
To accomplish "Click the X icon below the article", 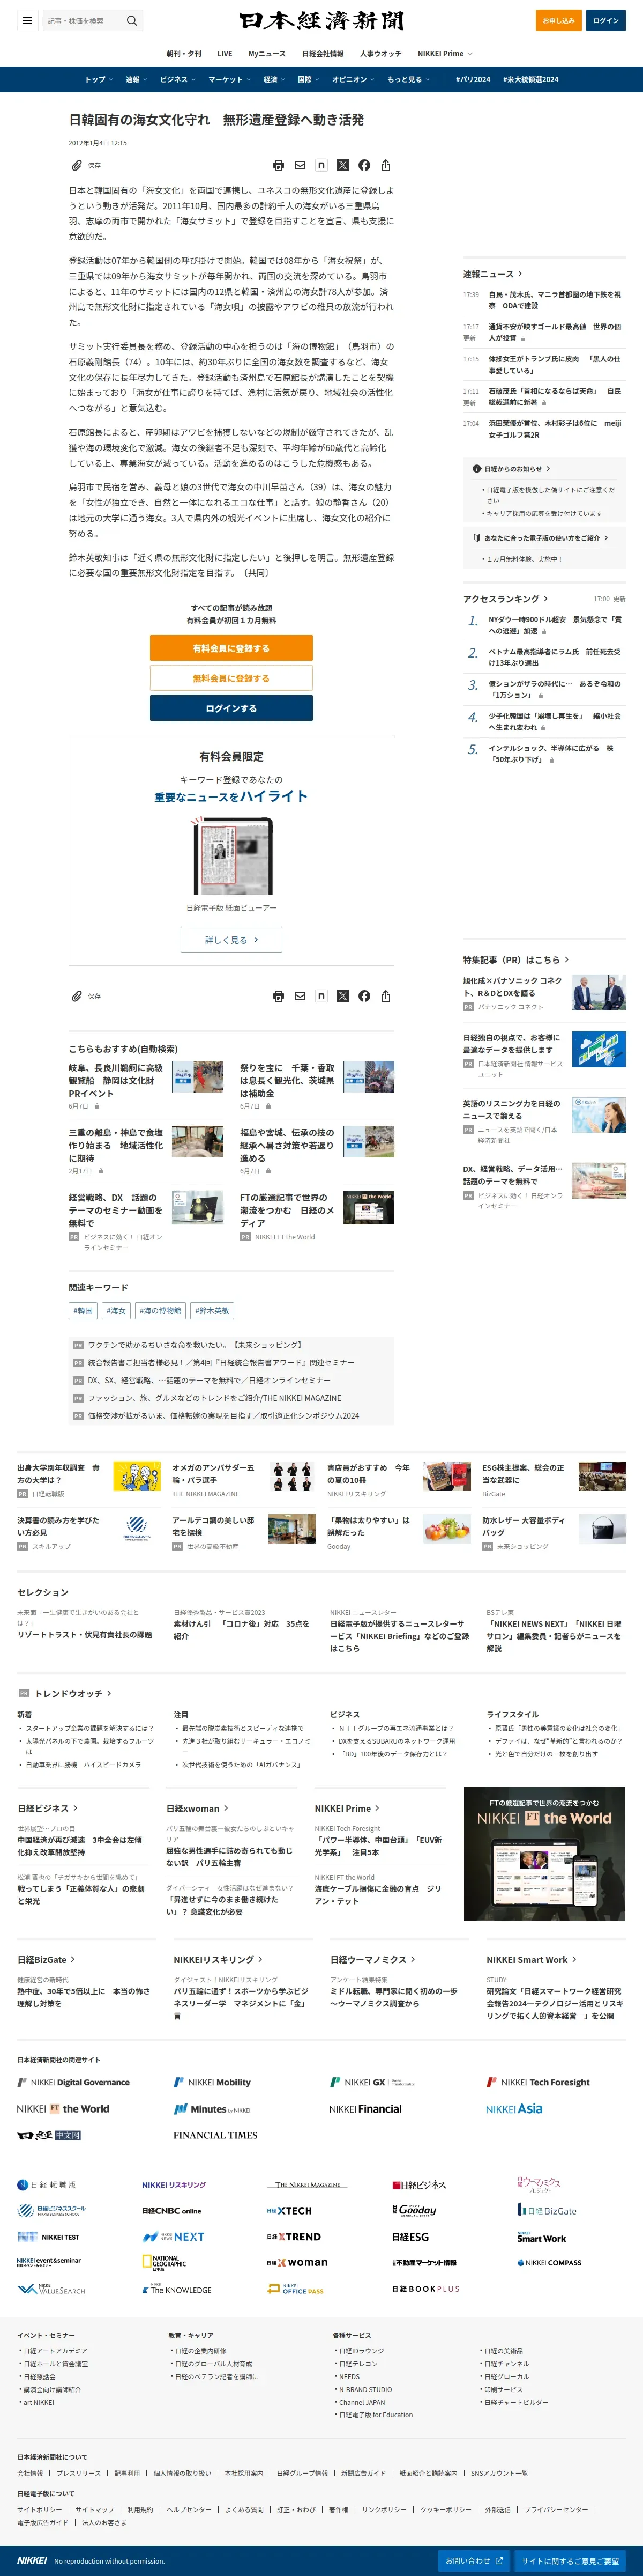I will coord(342,996).
